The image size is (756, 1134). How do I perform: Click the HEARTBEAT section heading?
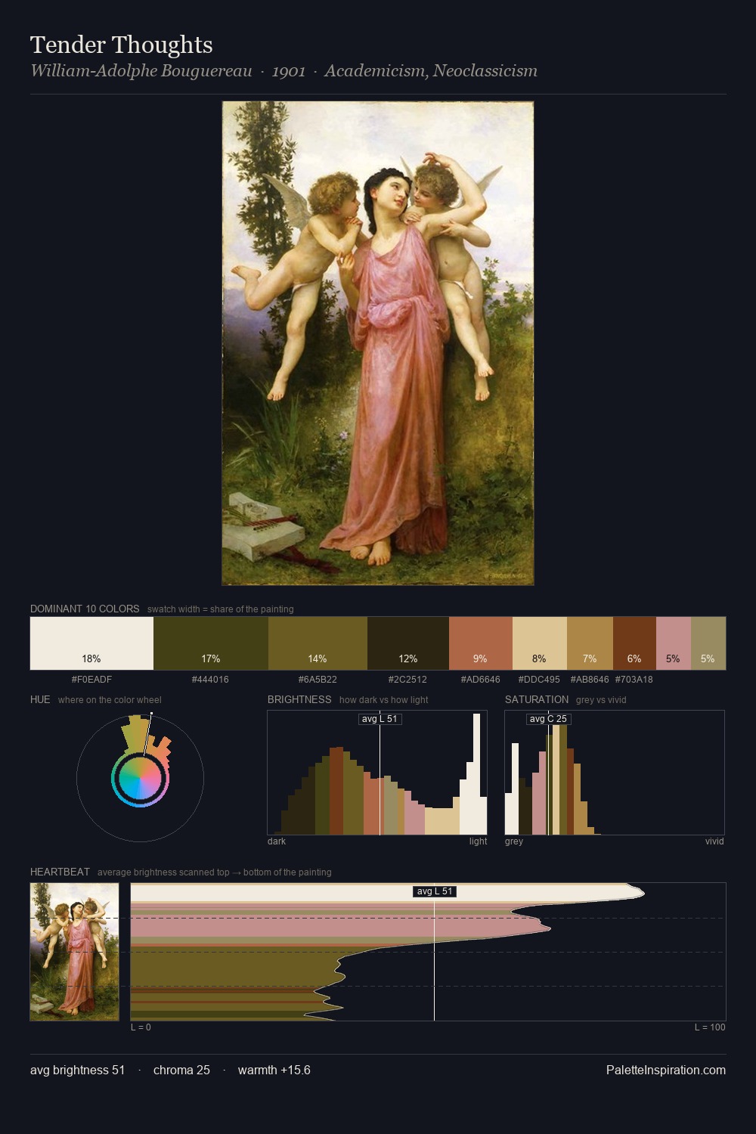coord(60,872)
